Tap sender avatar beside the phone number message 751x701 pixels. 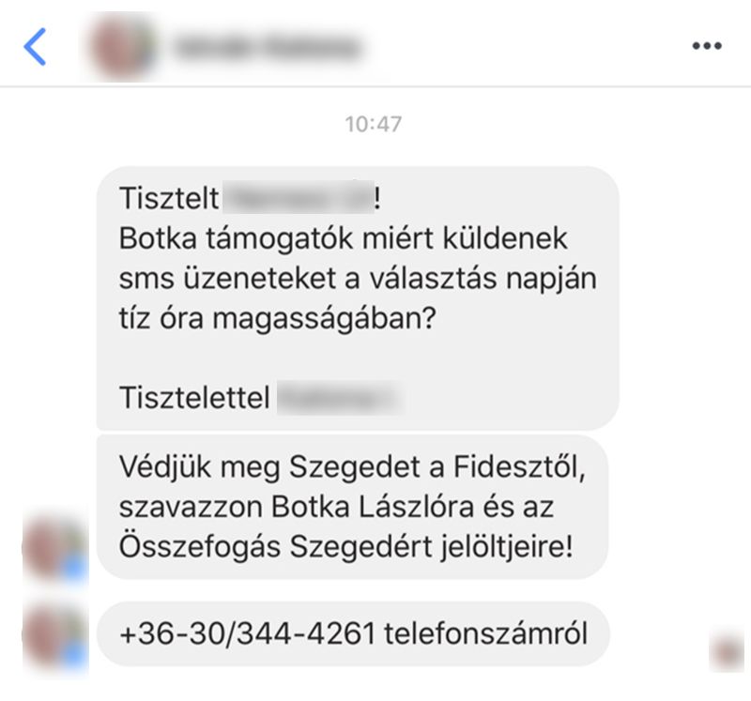(x=55, y=637)
